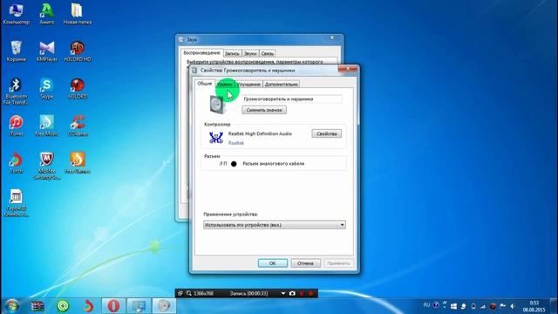558x314 pixels.
Task: Switch to the Opera taskbar button
Action: click(x=113, y=306)
